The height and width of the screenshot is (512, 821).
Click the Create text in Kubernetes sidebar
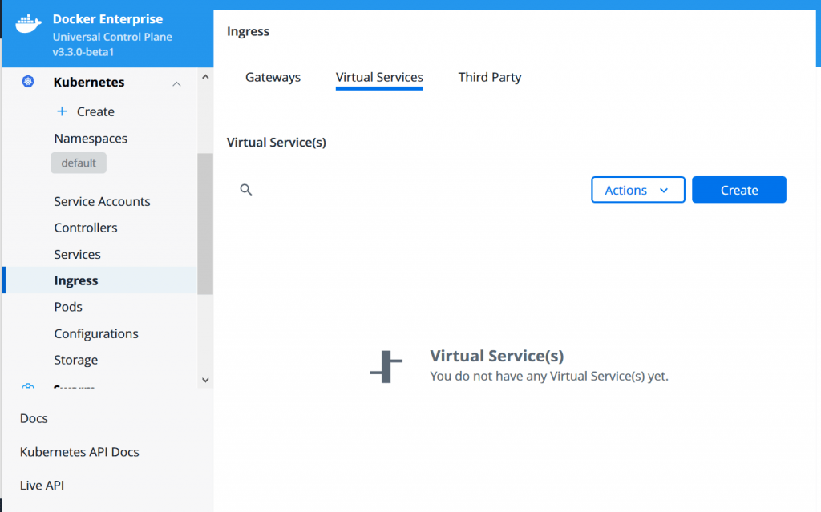(95, 111)
